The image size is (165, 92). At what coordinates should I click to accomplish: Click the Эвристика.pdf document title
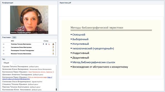point(65,3)
